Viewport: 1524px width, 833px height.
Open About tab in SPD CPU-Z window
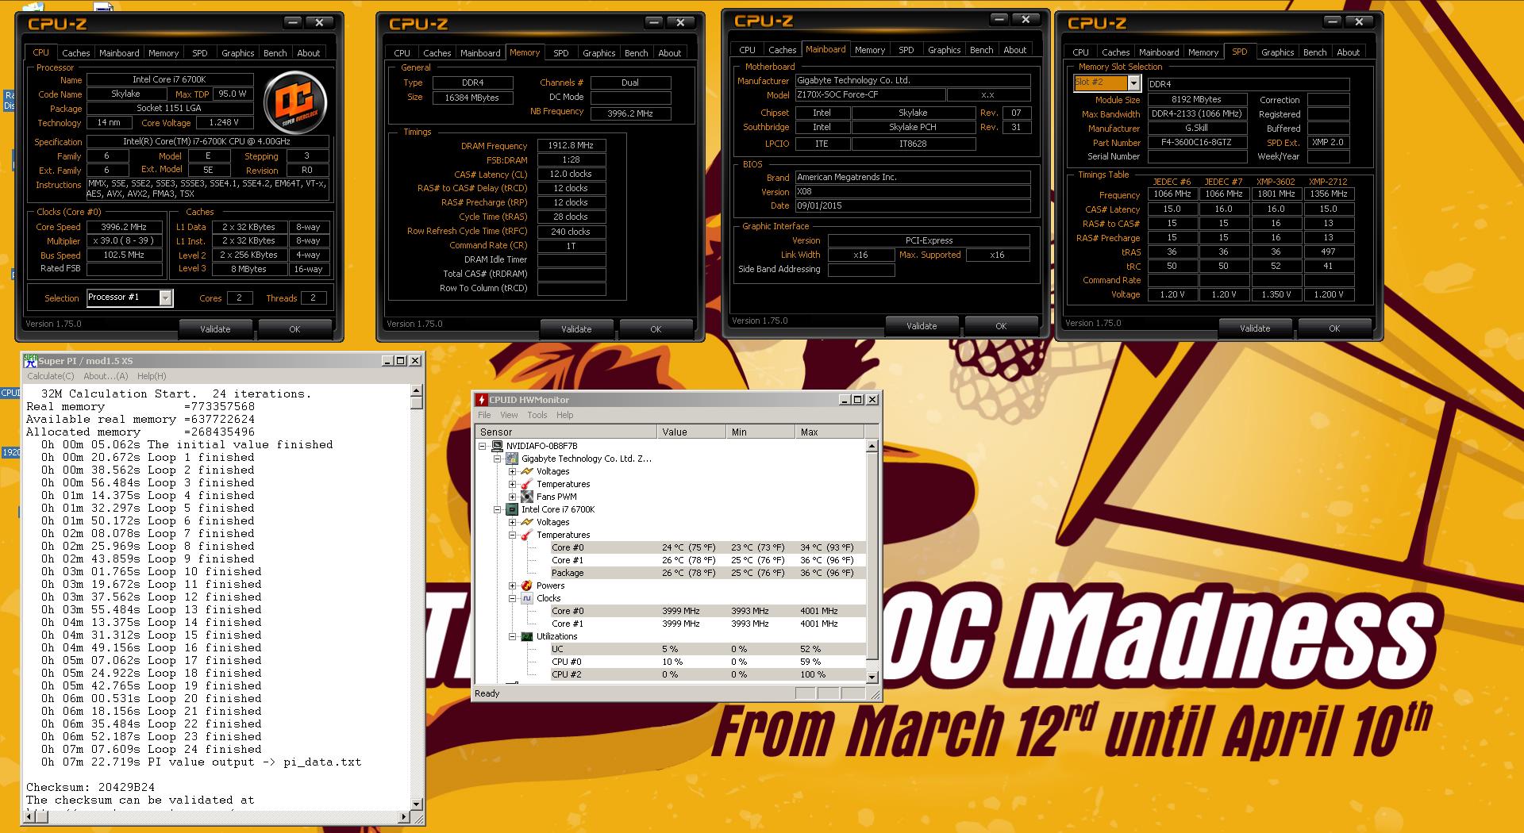click(1349, 52)
